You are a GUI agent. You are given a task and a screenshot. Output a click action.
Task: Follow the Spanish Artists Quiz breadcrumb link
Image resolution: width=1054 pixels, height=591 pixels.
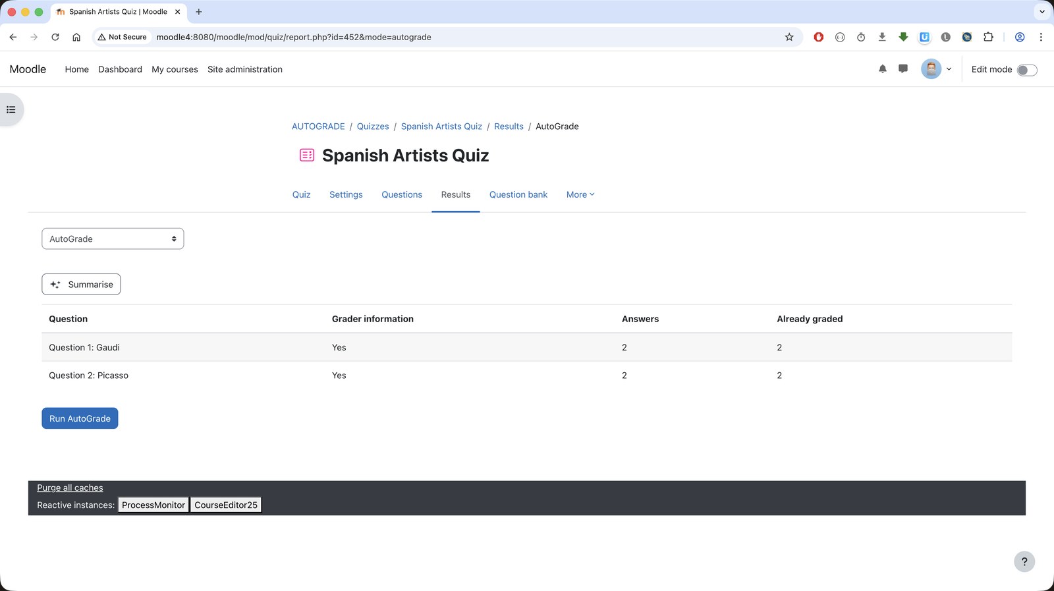[x=441, y=127]
